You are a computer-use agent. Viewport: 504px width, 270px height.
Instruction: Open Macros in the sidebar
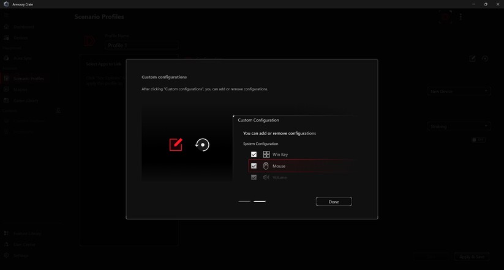[20, 89]
